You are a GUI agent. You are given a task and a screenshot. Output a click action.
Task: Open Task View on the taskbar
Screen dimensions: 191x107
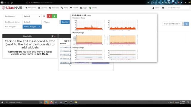(x=41, y=102)
